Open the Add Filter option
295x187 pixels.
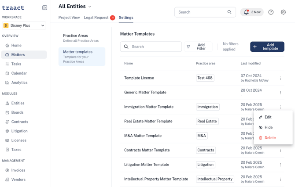198,47
